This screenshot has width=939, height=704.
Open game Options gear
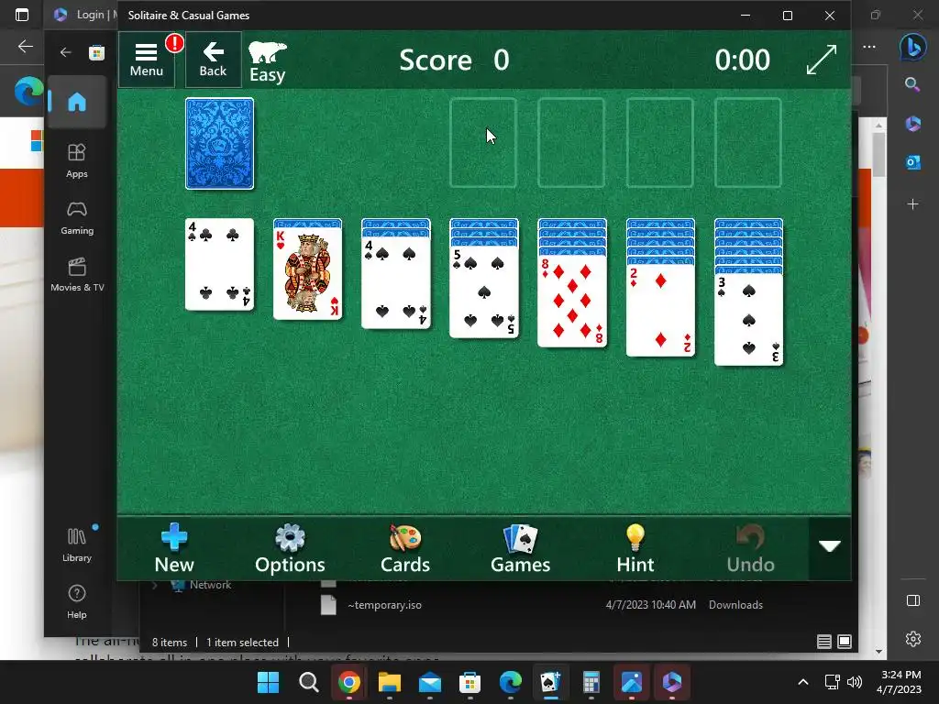click(x=290, y=548)
